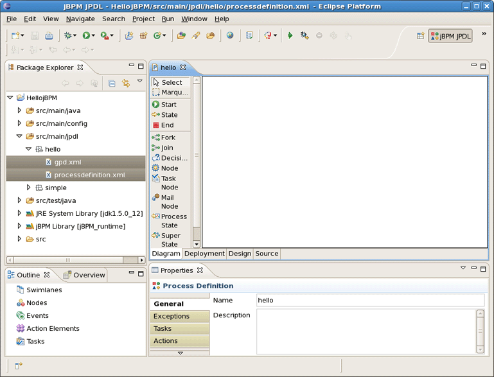Toggle Link with Editor in Package Explorer
The width and height of the screenshot is (494, 377).
tap(126, 83)
